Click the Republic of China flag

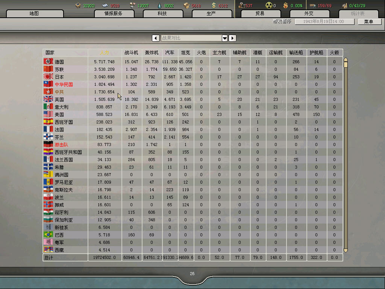pyautogui.click(x=48, y=84)
